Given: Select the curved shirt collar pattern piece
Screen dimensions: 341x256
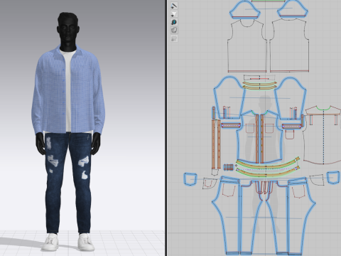Looking at the screenshot, I should pyautogui.click(x=260, y=85).
